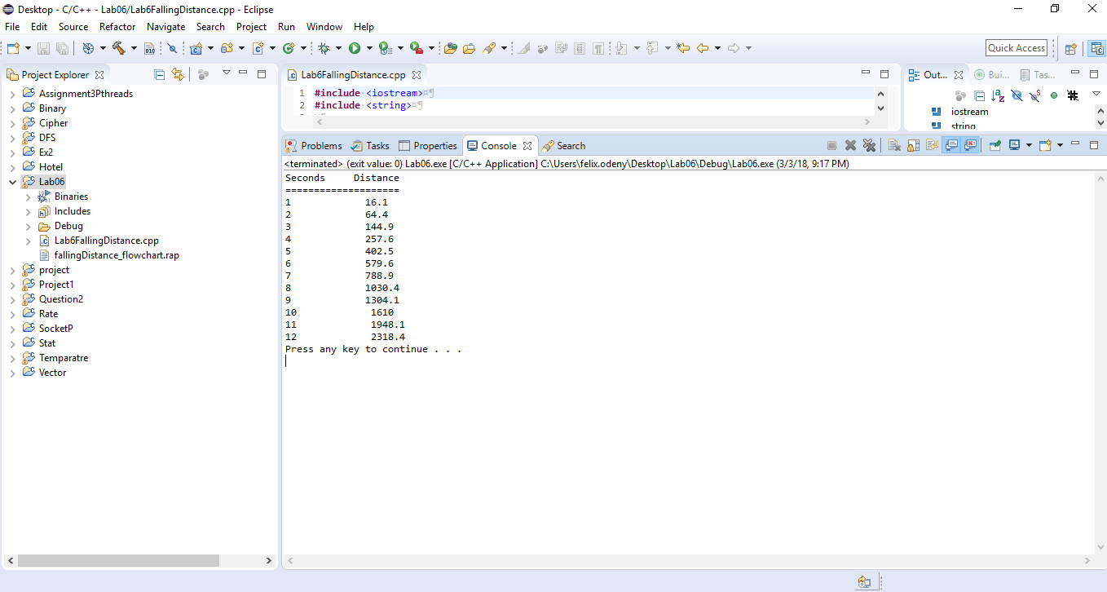The height and width of the screenshot is (592, 1107).
Task: Maximize the Console view
Action: point(1094,145)
